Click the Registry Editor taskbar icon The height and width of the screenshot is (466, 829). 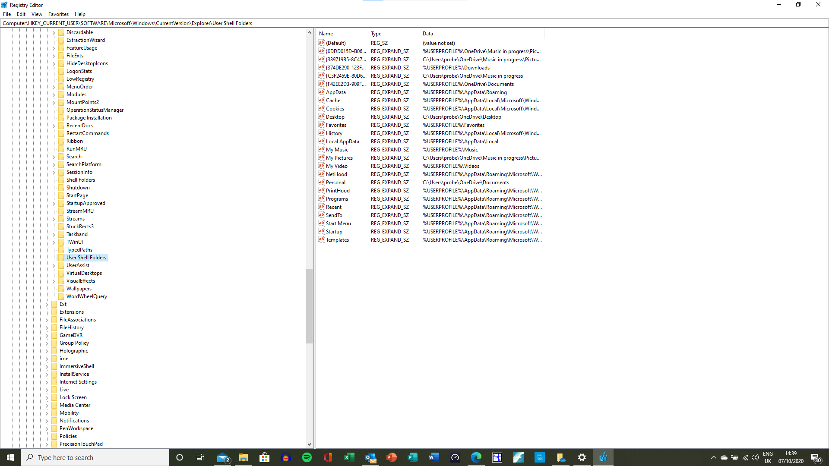pos(603,457)
